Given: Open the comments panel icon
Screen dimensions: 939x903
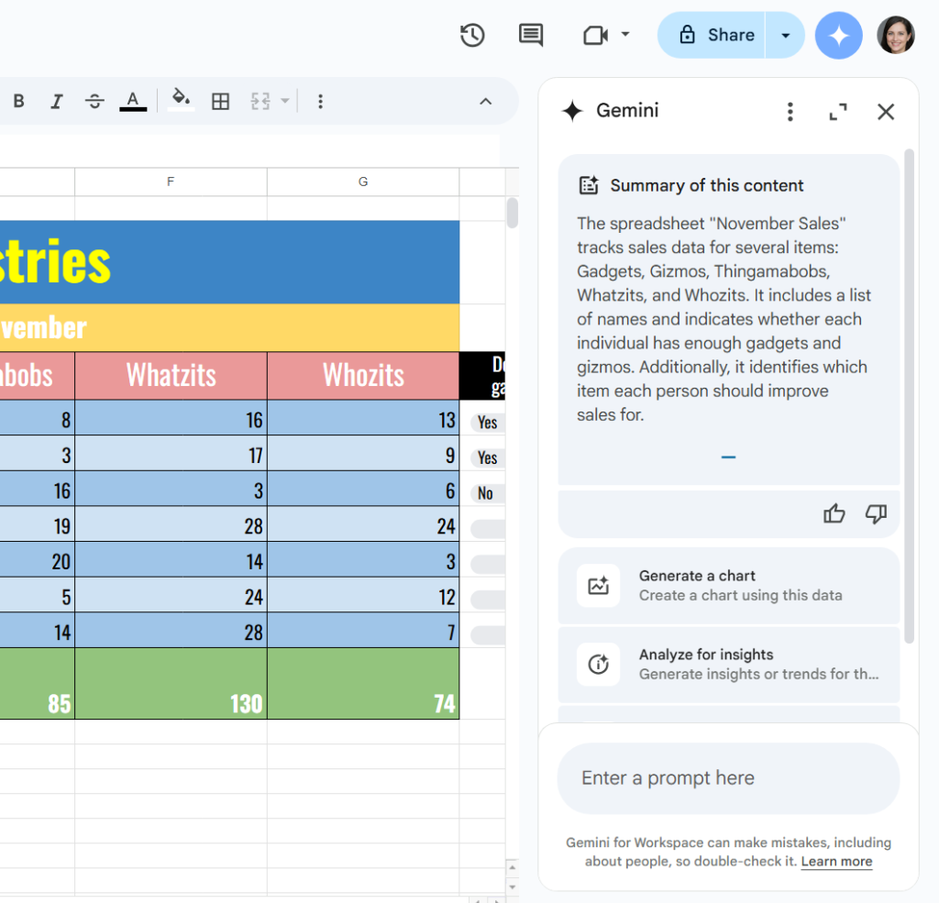Looking at the screenshot, I should [530, 36].
